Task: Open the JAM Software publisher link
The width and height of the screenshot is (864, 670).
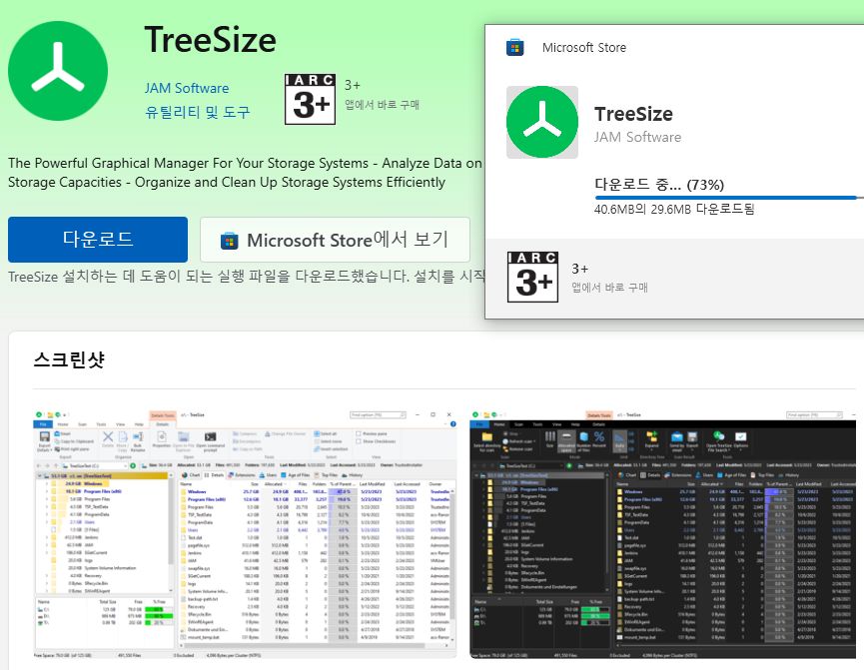Action: 186,88
